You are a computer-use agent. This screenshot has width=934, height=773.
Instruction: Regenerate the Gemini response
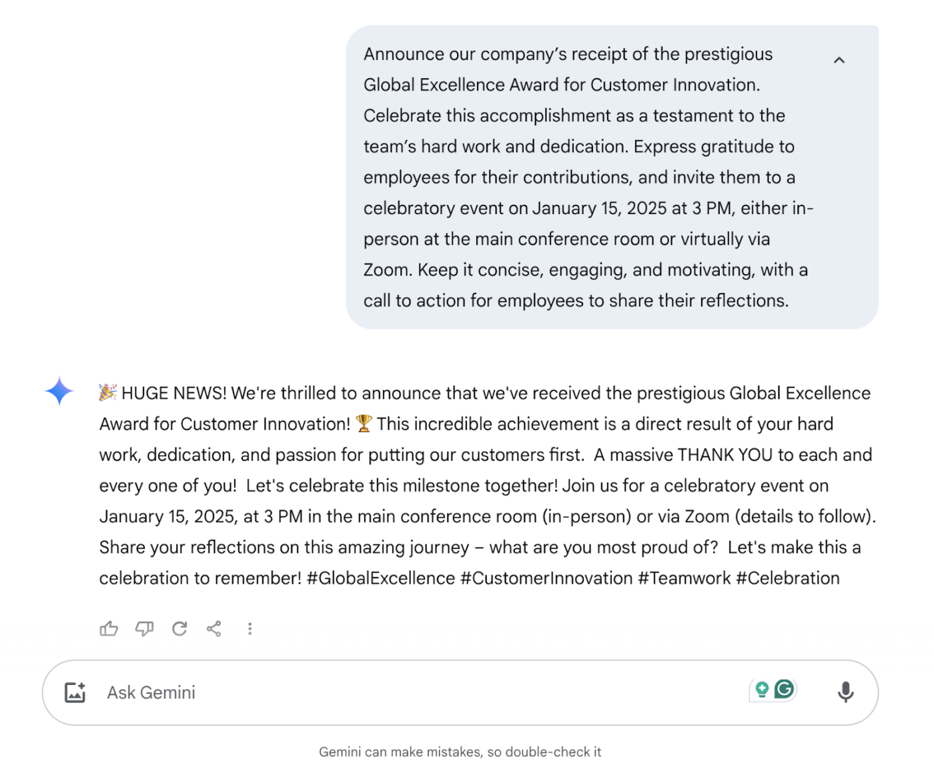(179, 629)
